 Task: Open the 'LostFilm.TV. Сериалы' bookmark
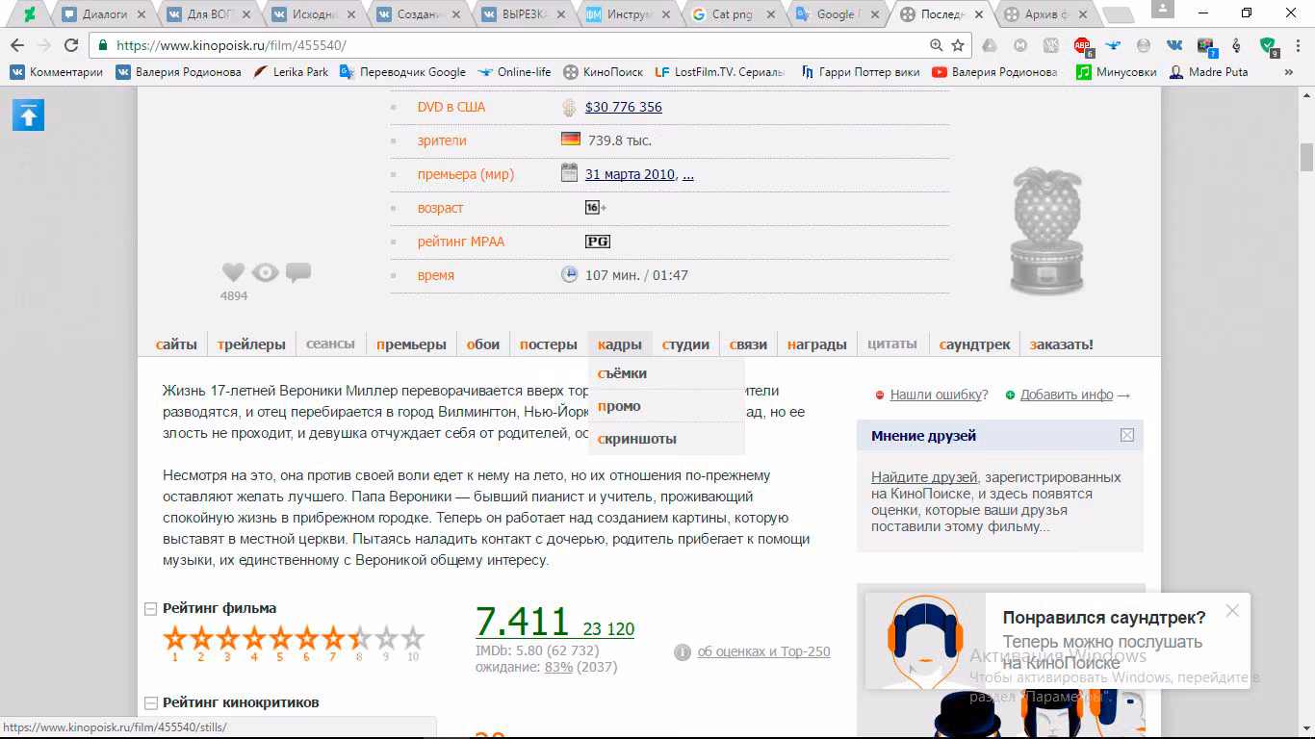[720, 72]
